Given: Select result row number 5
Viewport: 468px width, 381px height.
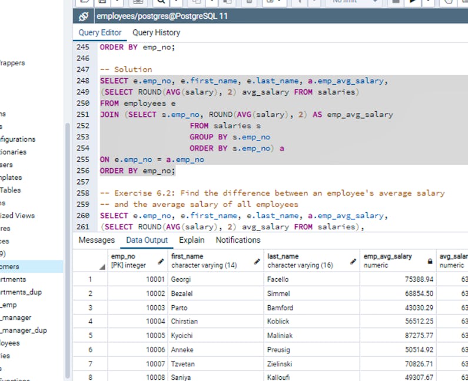Looking at the screenshot, I should (90, 335).
